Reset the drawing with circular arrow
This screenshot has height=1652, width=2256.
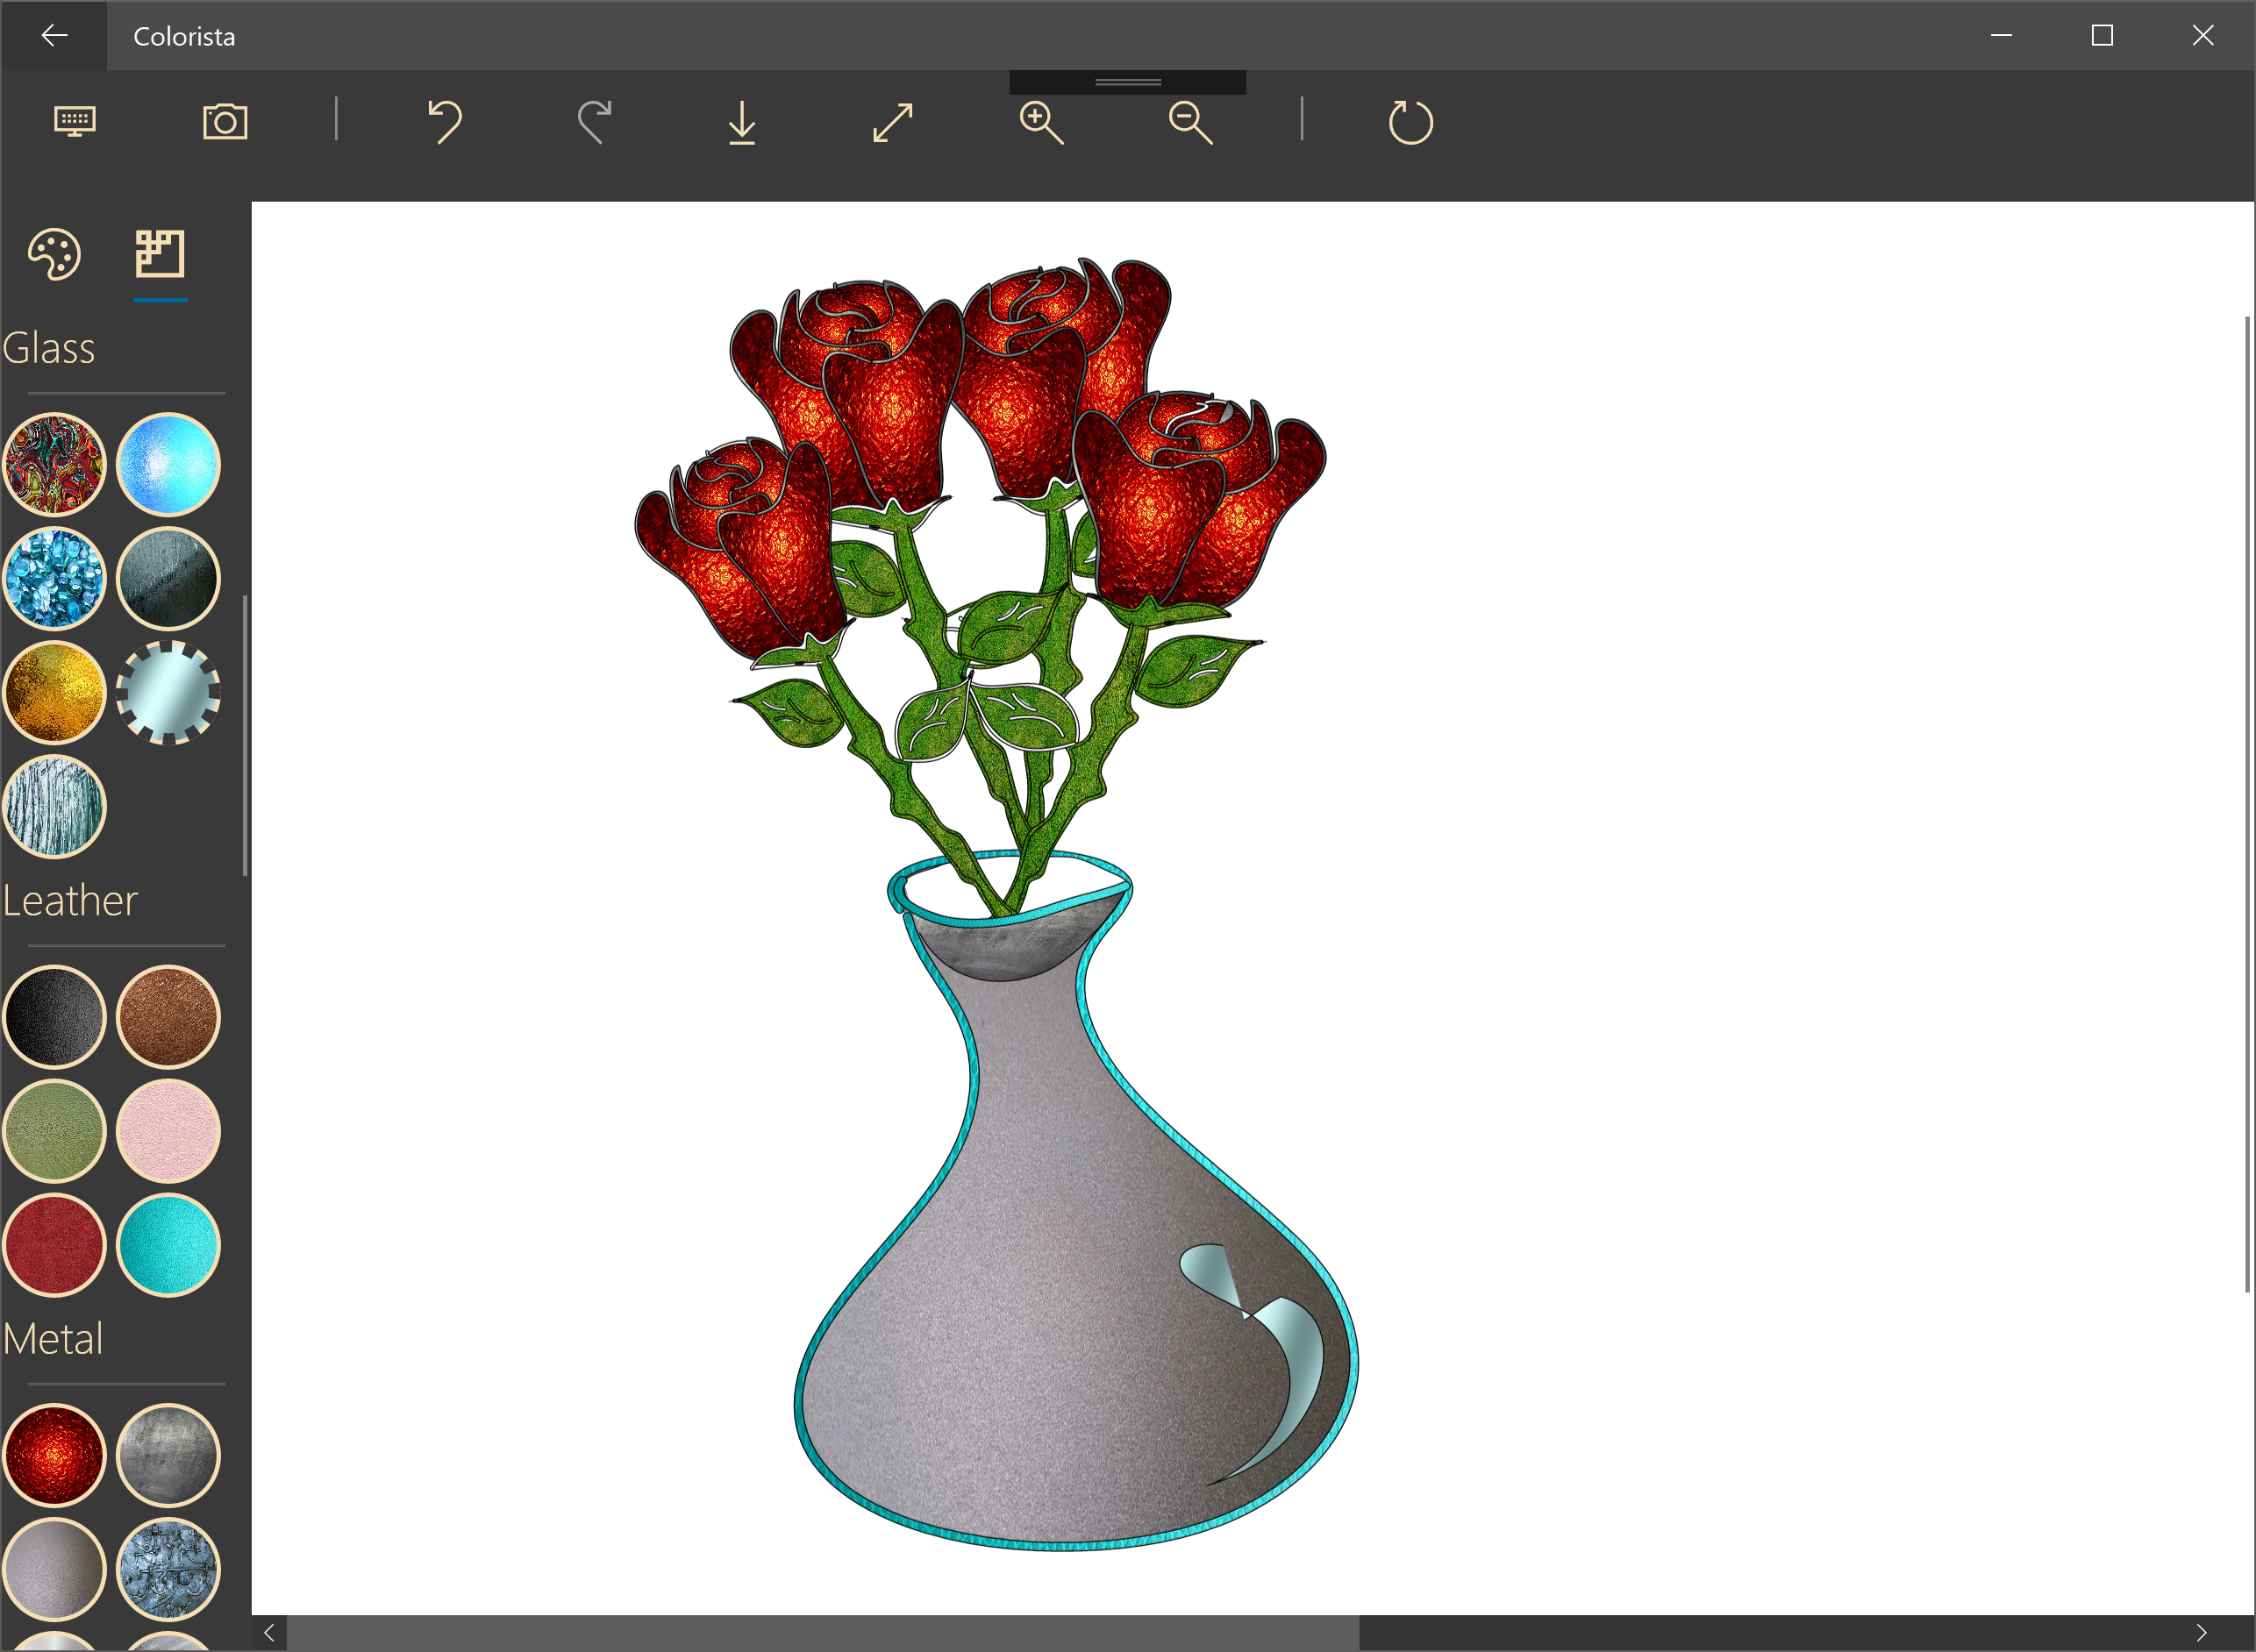(1410, 122)
